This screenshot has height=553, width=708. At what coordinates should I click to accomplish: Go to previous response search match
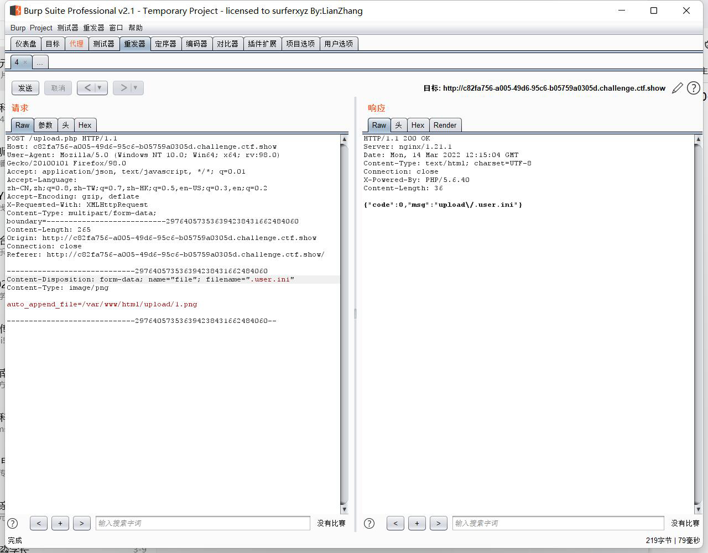[395, 523]
